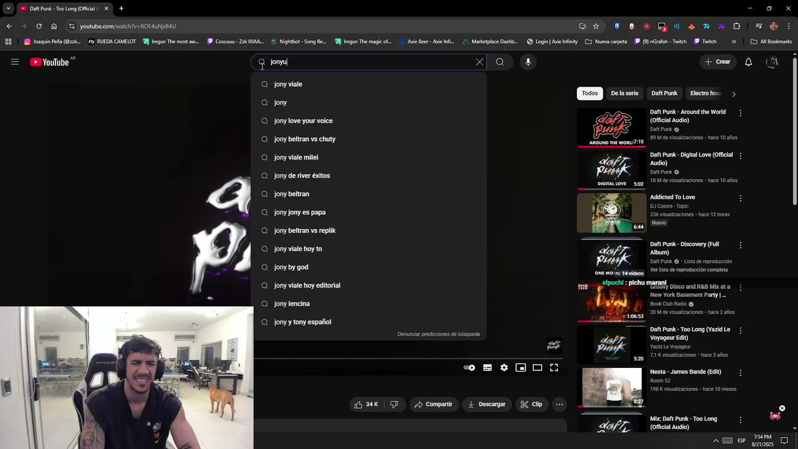The width and height of the screenshot is (798, 449).
Task: Click the Crear button
Action: pos(718,62)
